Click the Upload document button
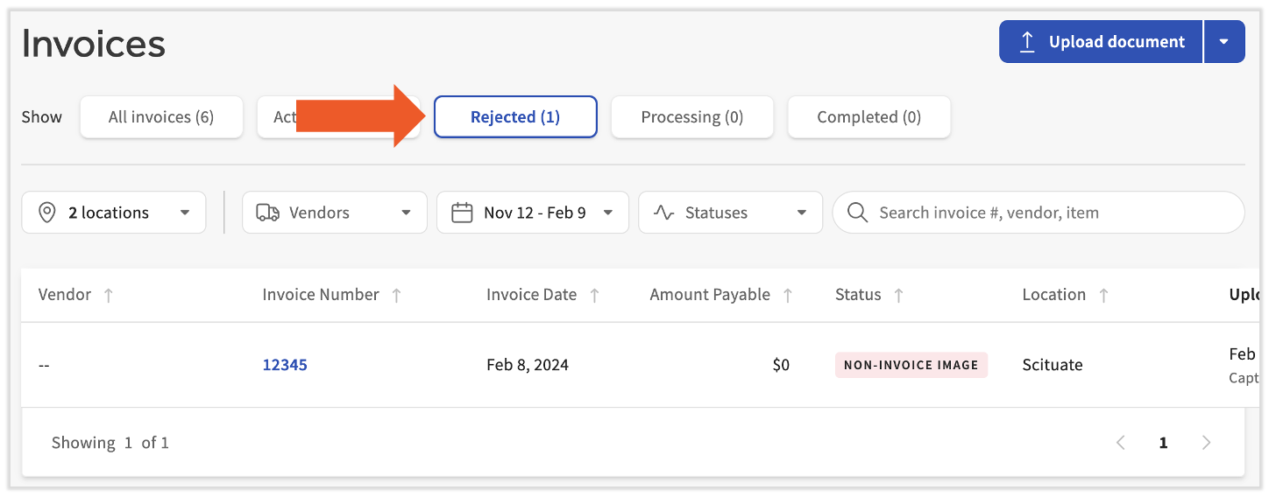The width and height of the screenshot is (1269, 497). click(1101, 42)
